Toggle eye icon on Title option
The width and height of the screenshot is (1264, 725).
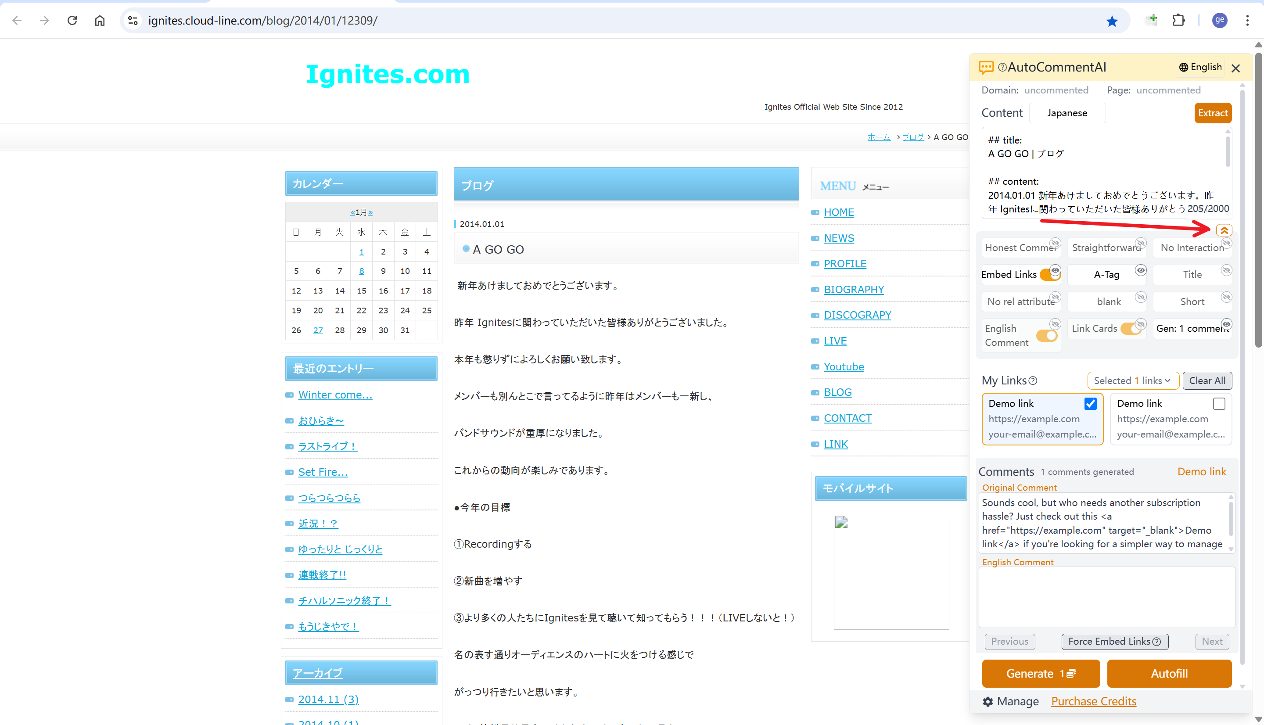click(1226, 270)
